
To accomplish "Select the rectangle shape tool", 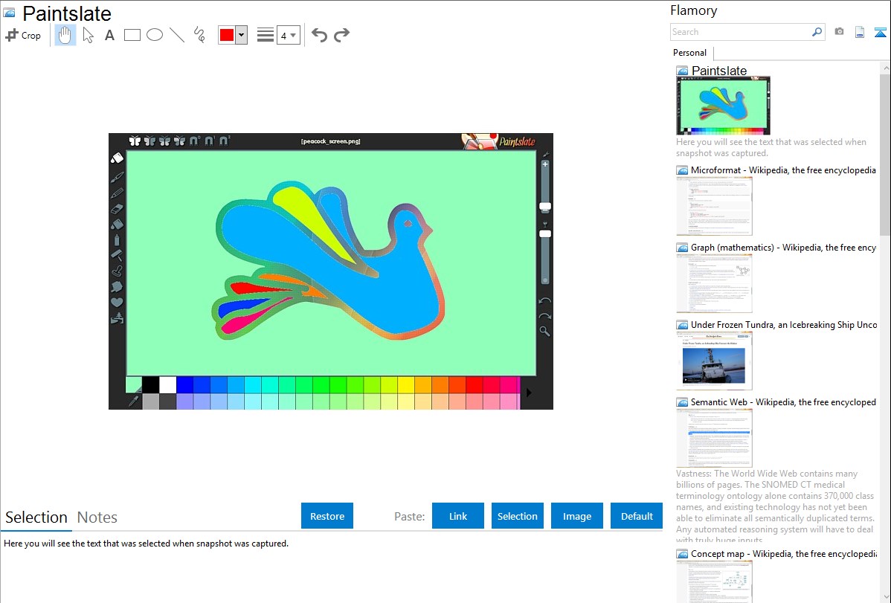I will tap(132, 35).
